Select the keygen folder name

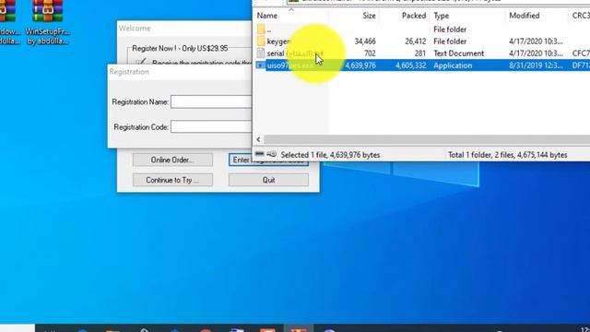[x=278, y=41]
